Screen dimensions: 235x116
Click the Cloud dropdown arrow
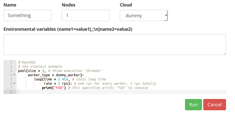(x=166, y=15)
